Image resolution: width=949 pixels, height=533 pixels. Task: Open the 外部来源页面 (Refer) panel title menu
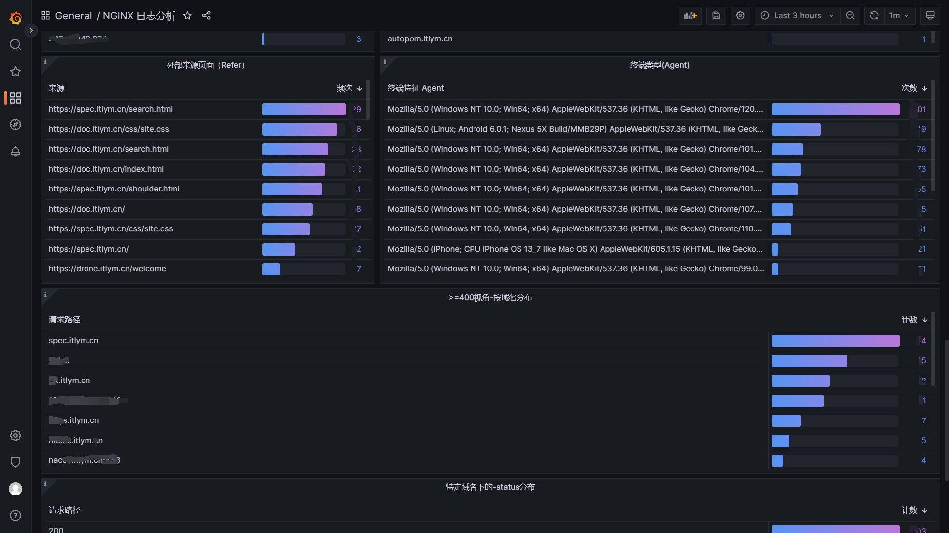206,65
